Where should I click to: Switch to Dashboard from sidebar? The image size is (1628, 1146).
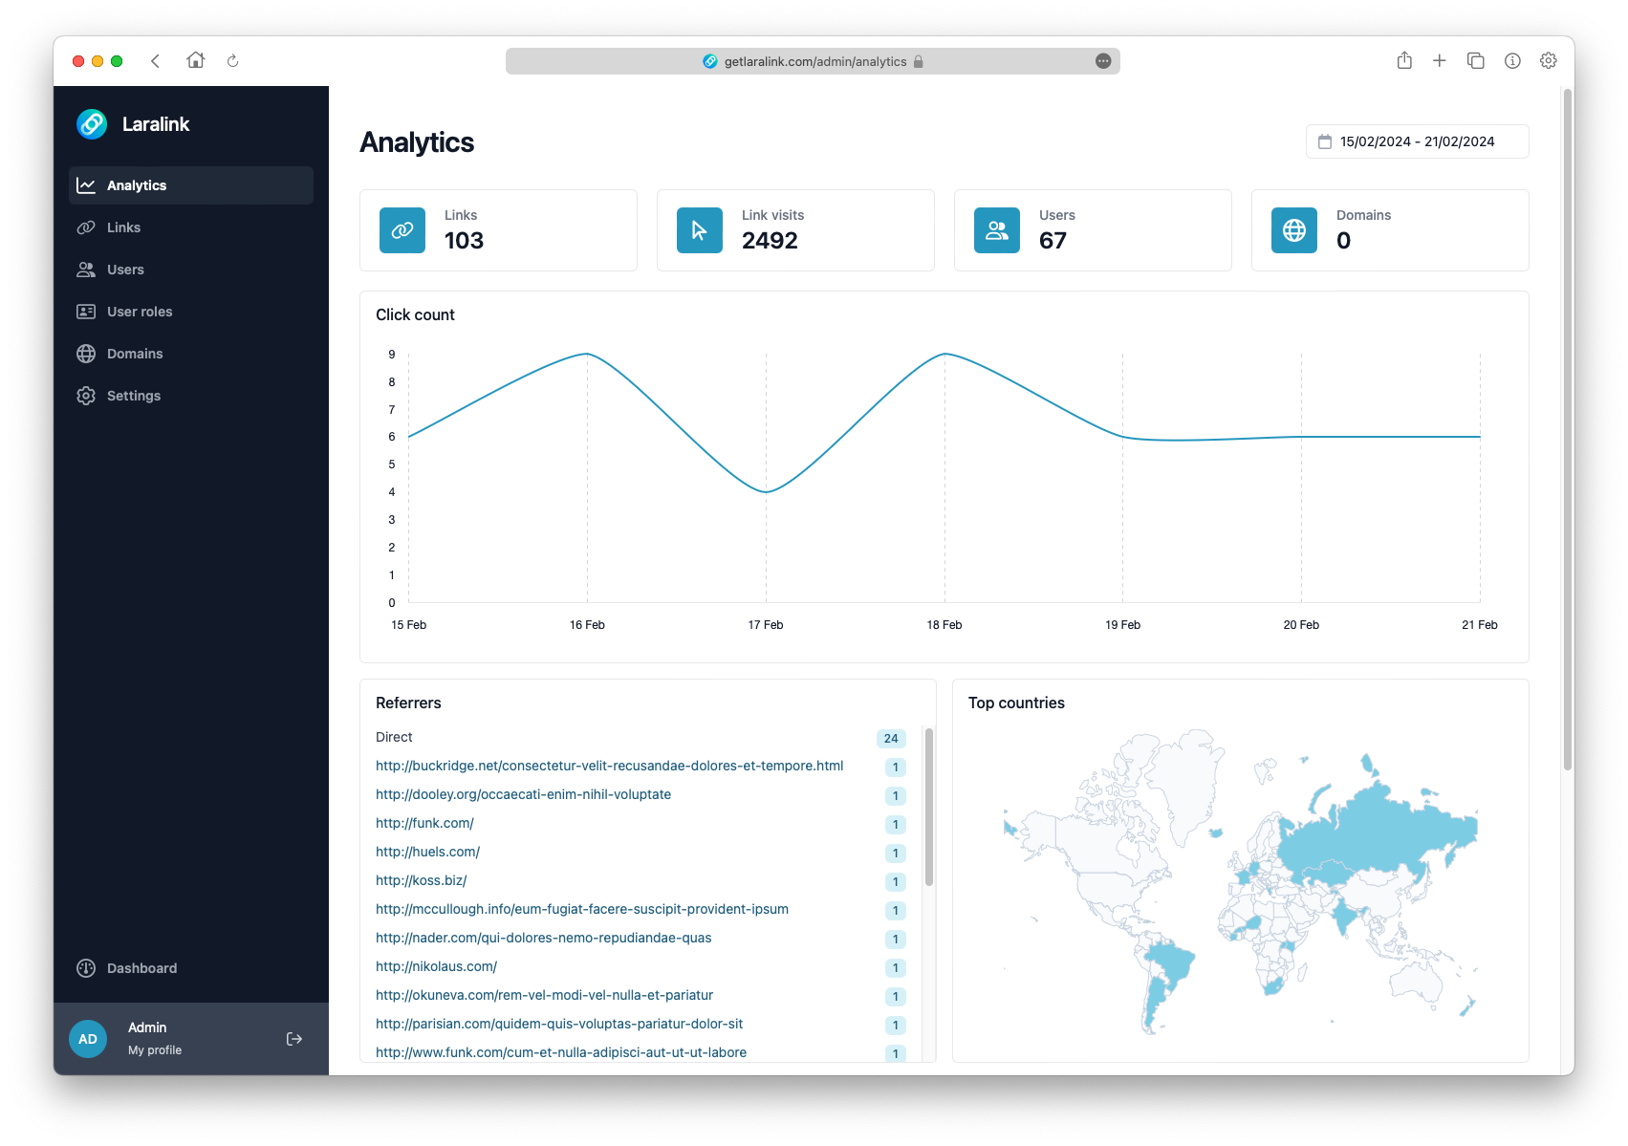141,968
